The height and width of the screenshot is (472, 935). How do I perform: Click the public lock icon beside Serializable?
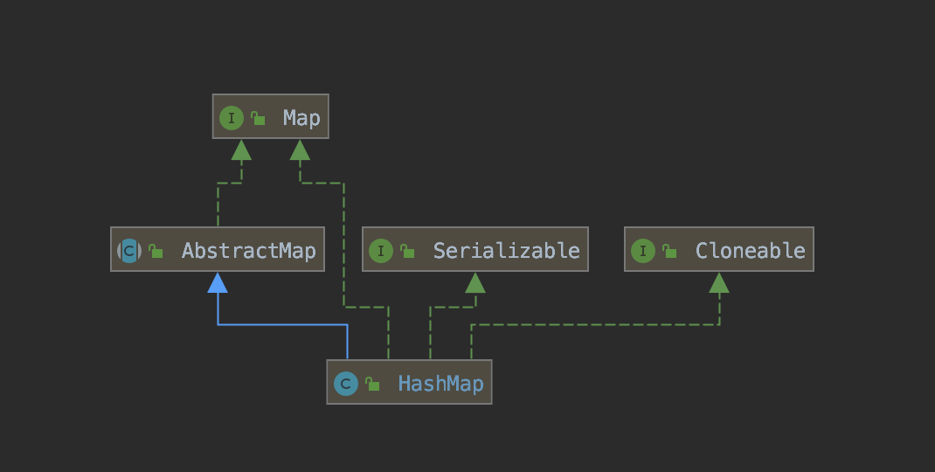coord(407,251)
